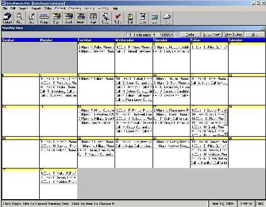This screenshot has height=207, width=266.
Task: Open the File menu
Action: 5,8
